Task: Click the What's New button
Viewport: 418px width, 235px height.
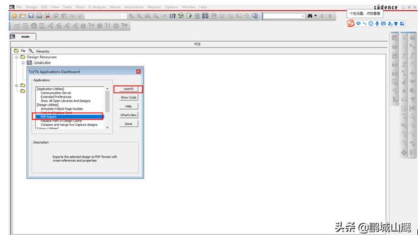Action: [x=129, y=115]
